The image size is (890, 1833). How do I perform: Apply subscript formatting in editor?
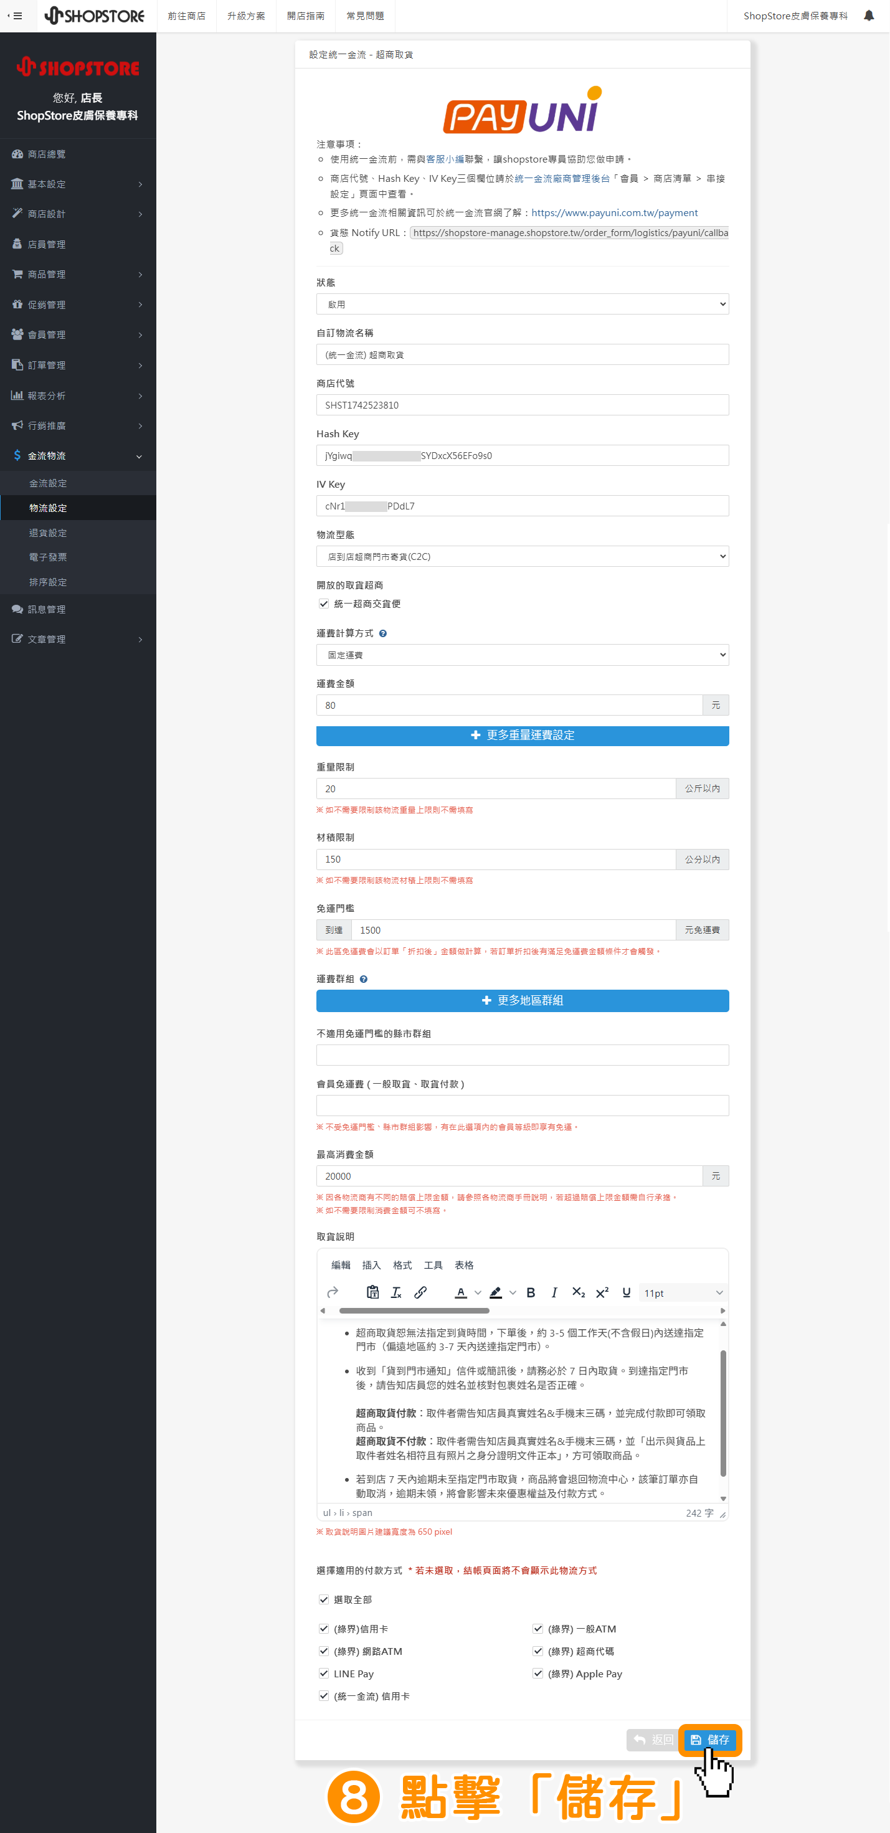(579, 1292)
